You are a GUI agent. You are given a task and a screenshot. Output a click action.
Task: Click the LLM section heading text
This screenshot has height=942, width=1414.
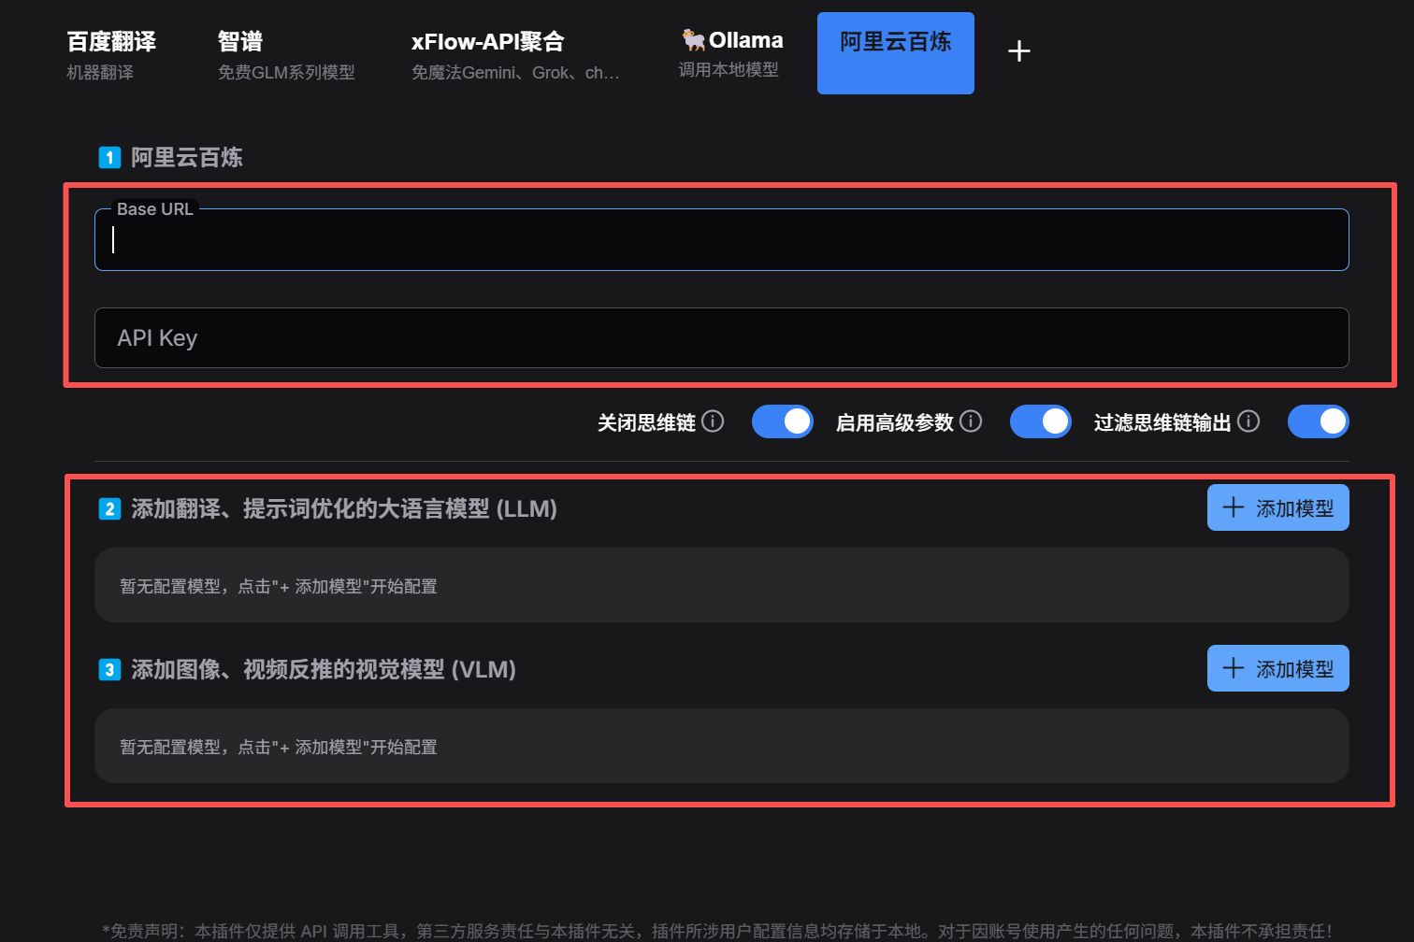(x=344, y=508)
